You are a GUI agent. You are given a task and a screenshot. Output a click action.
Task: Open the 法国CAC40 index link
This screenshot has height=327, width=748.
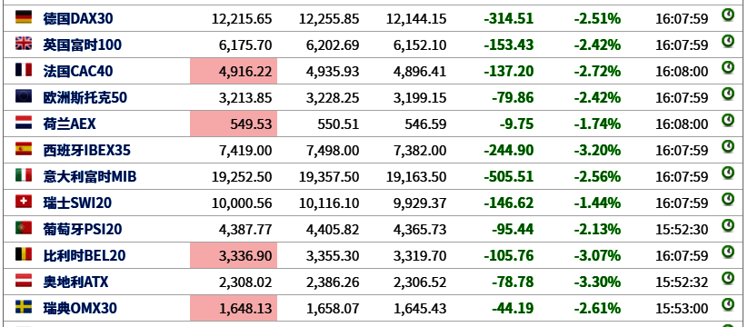78,72
